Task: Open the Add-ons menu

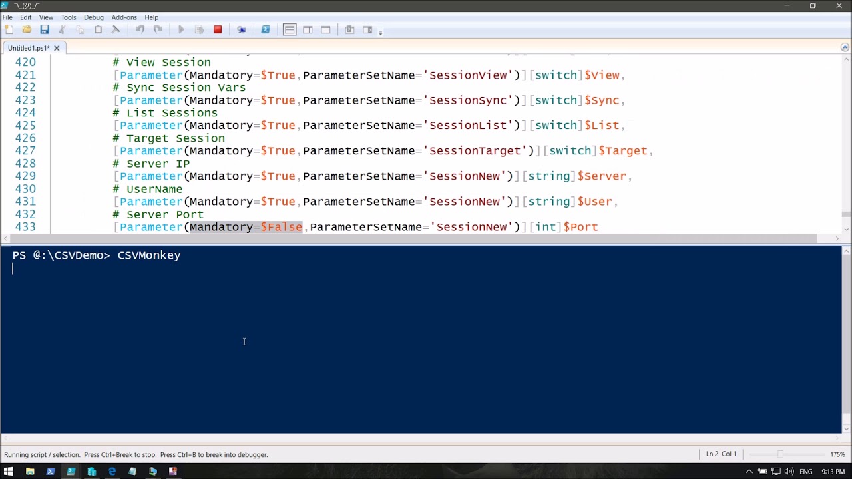Action: pyautogui.click(x=124, y=17)
